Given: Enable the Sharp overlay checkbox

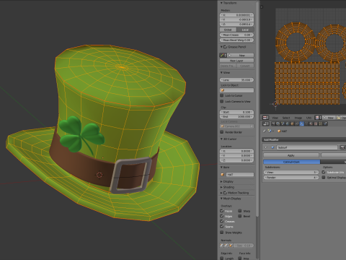Looking at the screenshot, I should pyautogui.click(x=240, y=211).
